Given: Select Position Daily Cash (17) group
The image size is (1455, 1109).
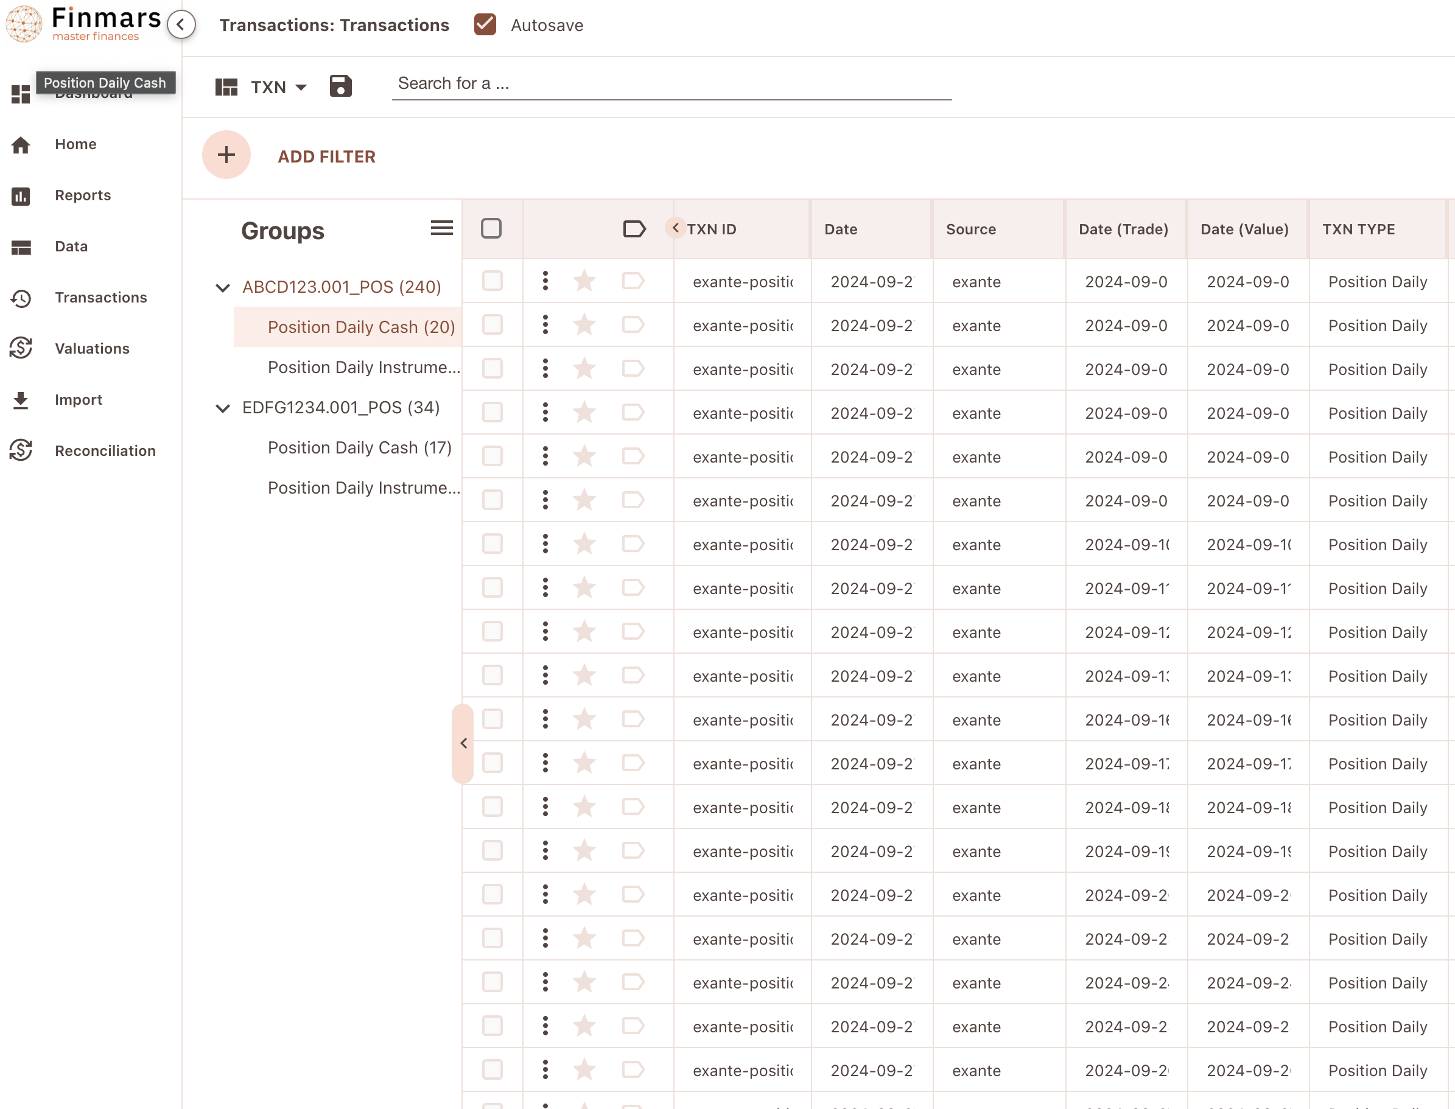Looking at the screenshot, I should pos(360,447).
